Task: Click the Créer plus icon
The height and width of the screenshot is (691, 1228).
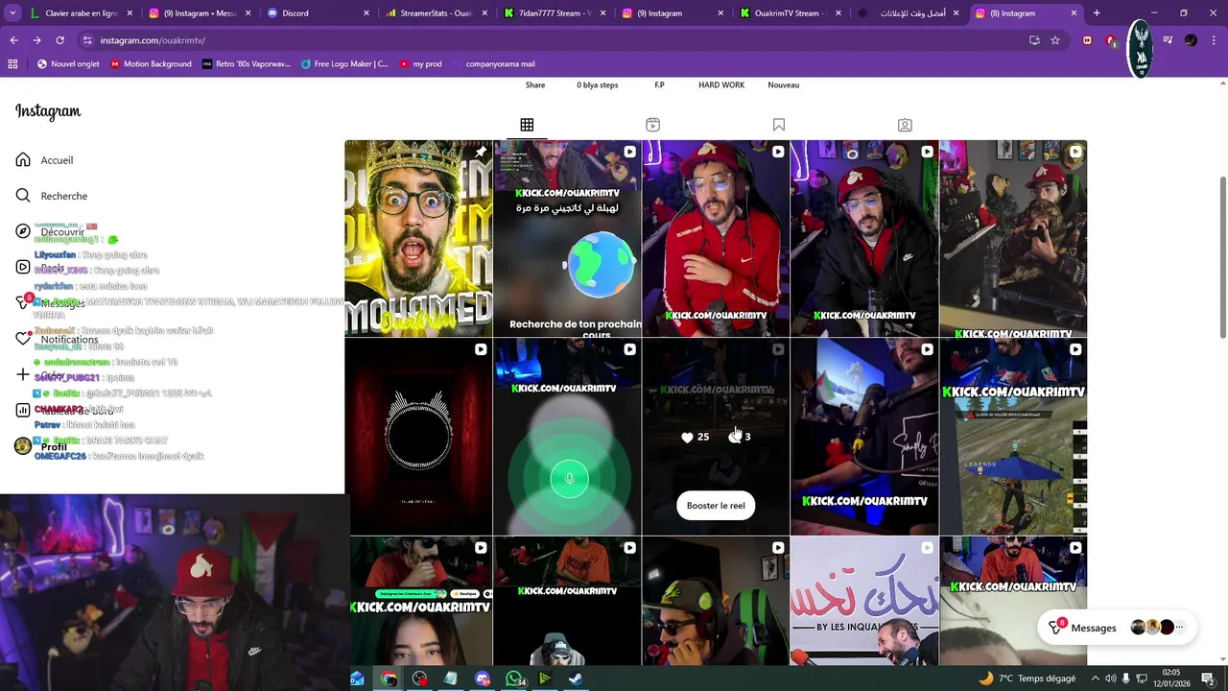Action: 23,374
